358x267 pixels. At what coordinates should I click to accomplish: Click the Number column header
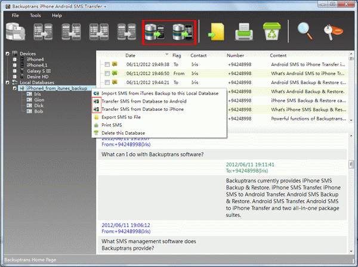click(235, 55)
